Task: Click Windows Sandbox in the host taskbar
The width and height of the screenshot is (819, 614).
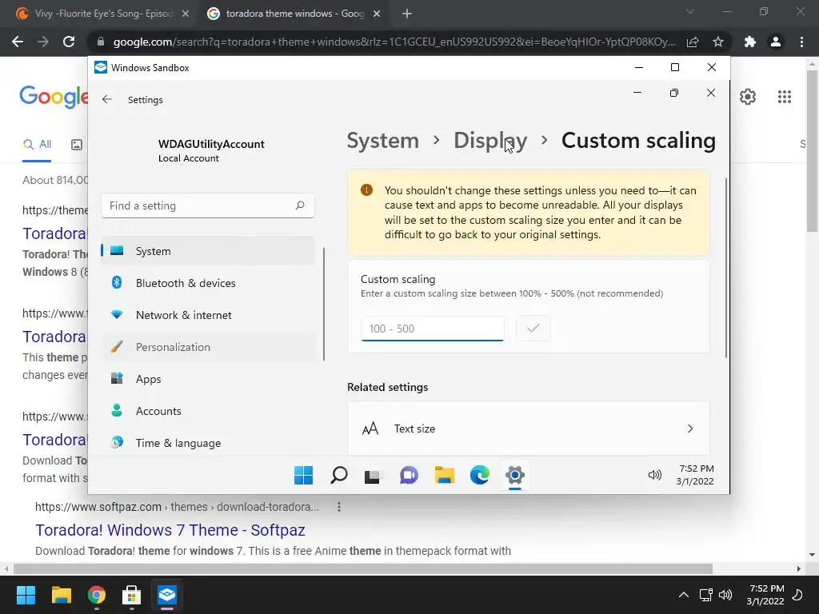Action: [167, 595]
